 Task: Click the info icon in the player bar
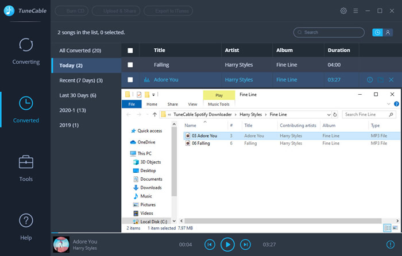pos(390,245)
